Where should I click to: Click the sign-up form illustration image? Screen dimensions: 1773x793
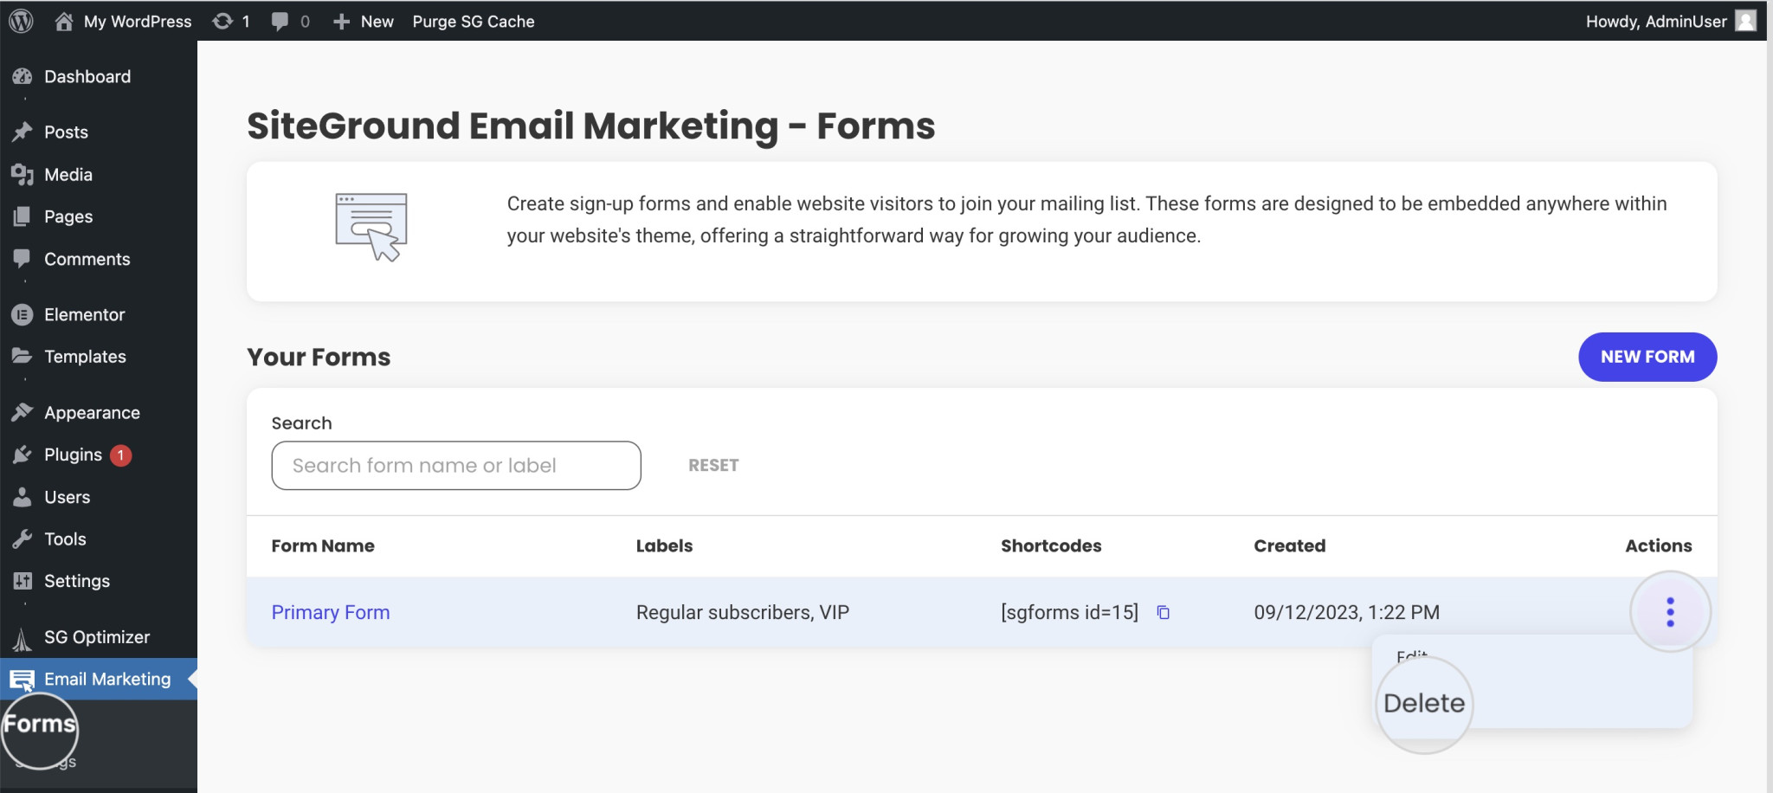(371, 228)
